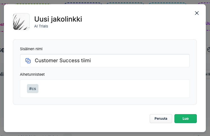Screen dimensions: 210x136
Task: Click the Aihetunnisteet label
Action: (x=32, y=74)
